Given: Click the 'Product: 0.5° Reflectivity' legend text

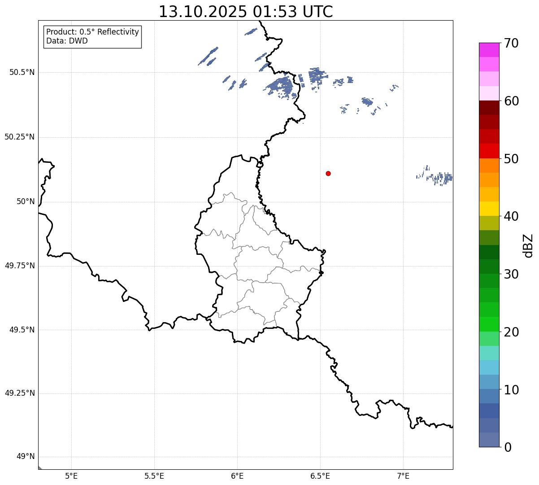Looking at the screenshot, I should (93, 32).
